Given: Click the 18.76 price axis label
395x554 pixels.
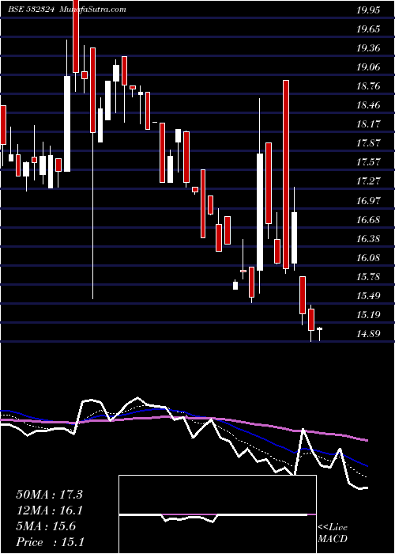Looking at the screenshot, I should [x=368, y=86].
